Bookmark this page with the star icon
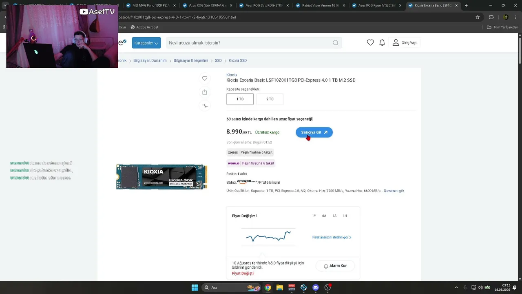The width and height of the screenshot is (522, 294). pos(478,17)
